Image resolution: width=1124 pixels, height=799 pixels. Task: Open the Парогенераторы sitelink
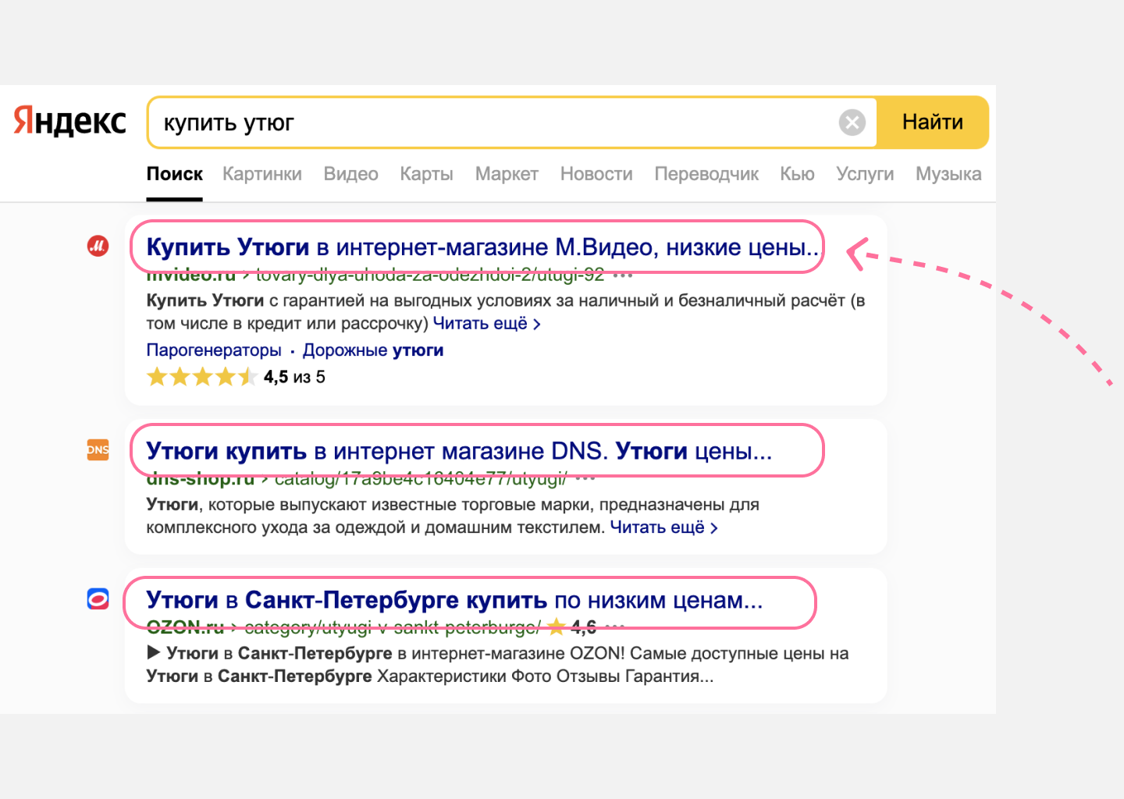pos(214,350)
